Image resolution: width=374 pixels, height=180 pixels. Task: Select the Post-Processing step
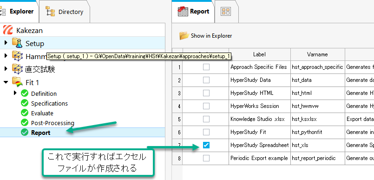pos(52,123)
